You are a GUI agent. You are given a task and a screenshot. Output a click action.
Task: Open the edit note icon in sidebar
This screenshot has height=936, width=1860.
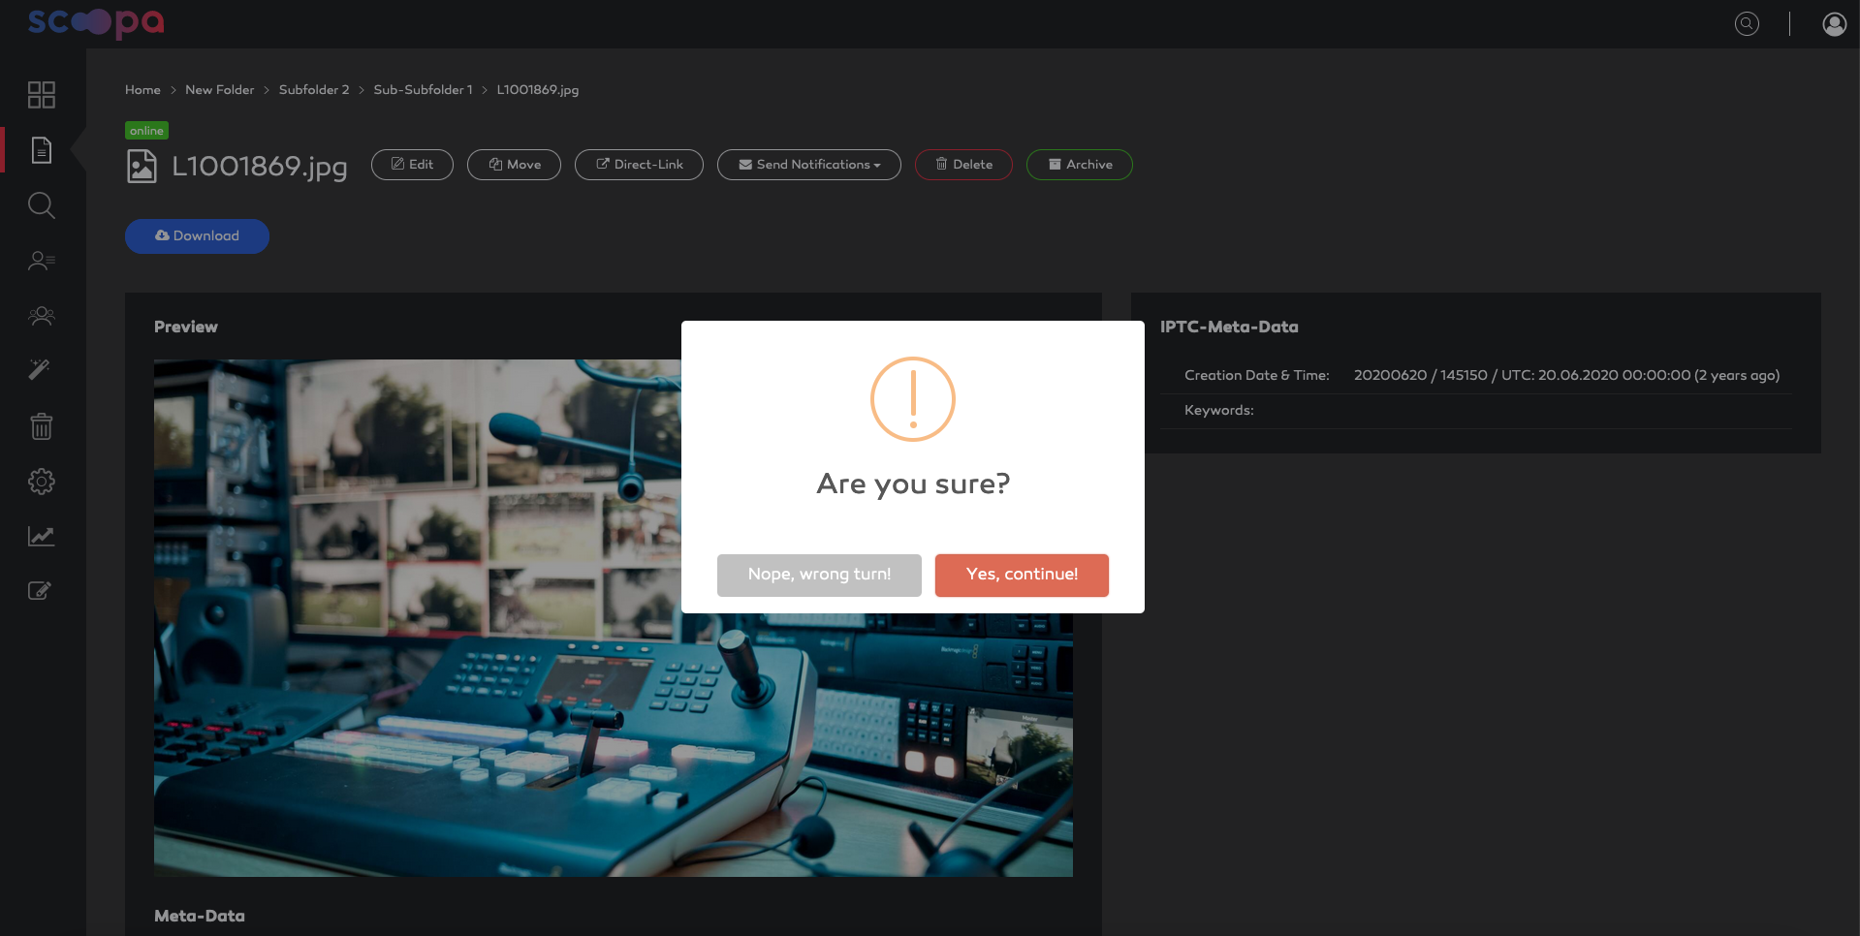click(40, 591)
